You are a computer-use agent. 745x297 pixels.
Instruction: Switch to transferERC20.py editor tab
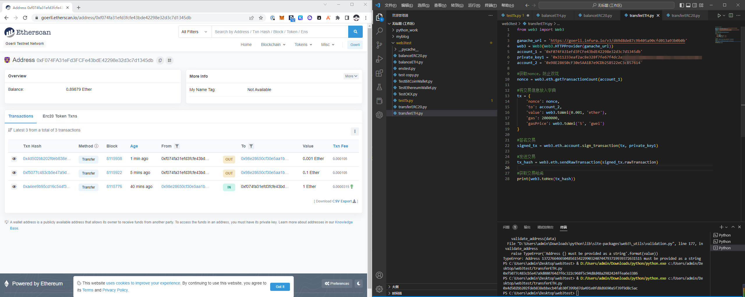[x=685, y=16]
